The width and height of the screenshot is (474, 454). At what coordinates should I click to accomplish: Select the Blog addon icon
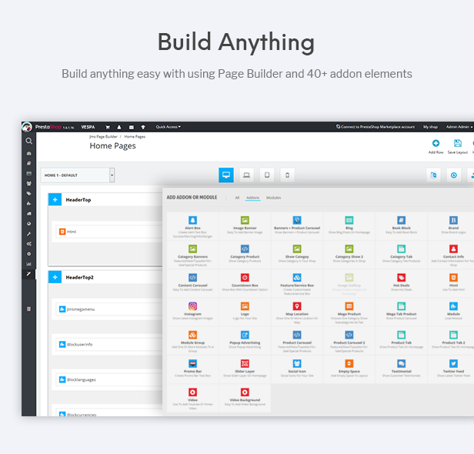pyautogui.click(x=349, y=220)
